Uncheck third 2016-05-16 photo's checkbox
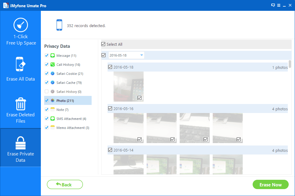This screenshot has width=295, height=196. click(x=206, y=139)
